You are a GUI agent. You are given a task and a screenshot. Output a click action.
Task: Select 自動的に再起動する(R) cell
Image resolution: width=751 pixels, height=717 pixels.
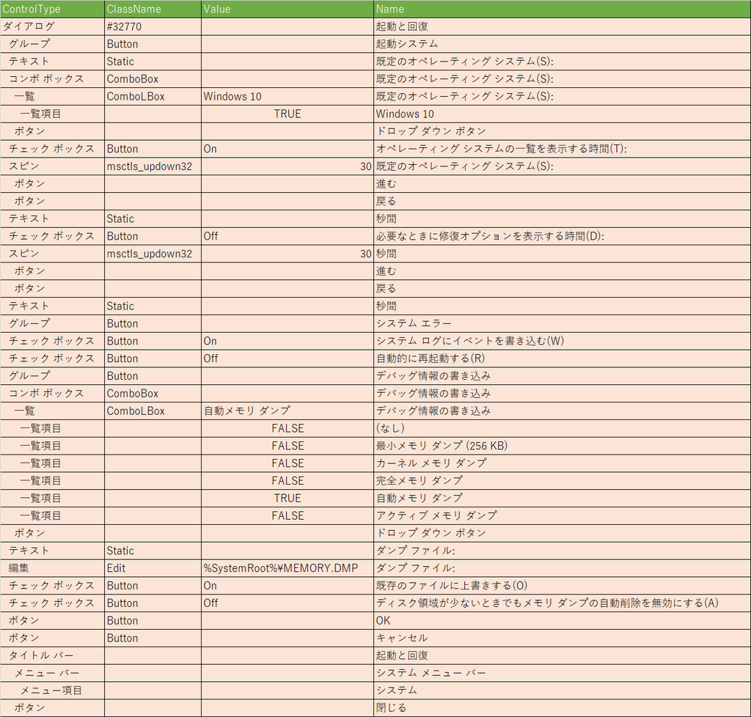coord(562,358)
